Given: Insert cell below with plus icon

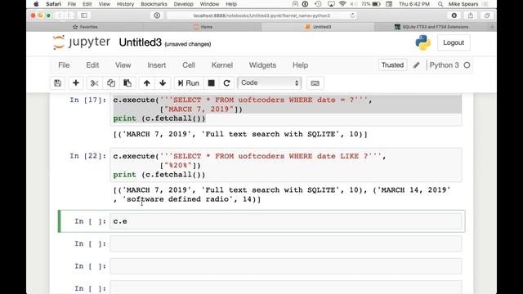Looking at the screenshot, I should click(x=76, y=83).
